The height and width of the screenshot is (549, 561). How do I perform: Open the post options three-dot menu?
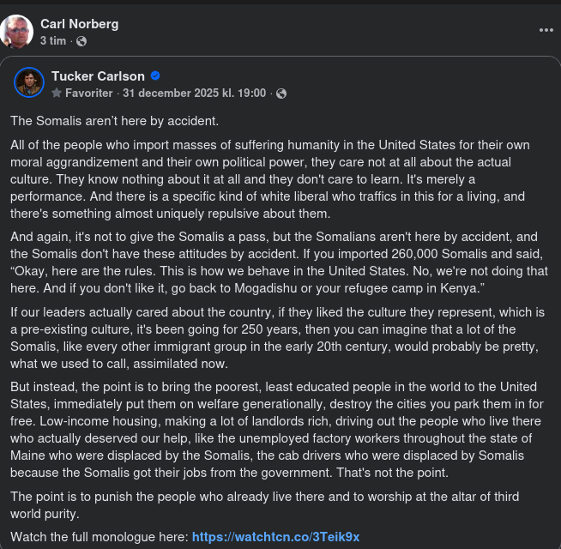click(x=546, y=29)
